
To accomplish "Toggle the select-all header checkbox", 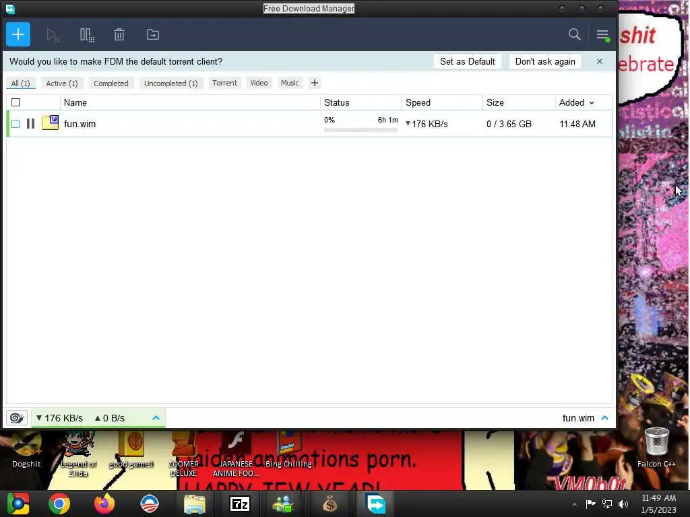I will [15, 102].
